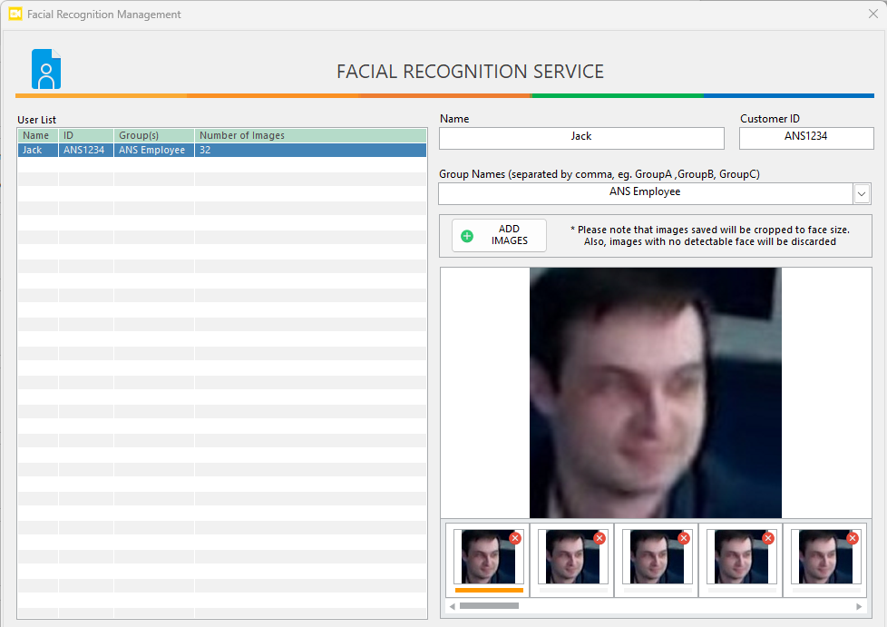Select the fourth face thumbnail
The width and height of the screenshot is (887, 627).
coord(740,558)
